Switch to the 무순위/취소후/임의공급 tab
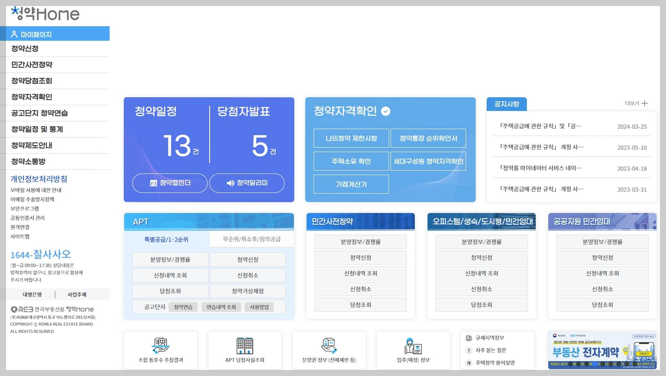Viewport: 666px width, 376px height. click(x=252, y=239)
